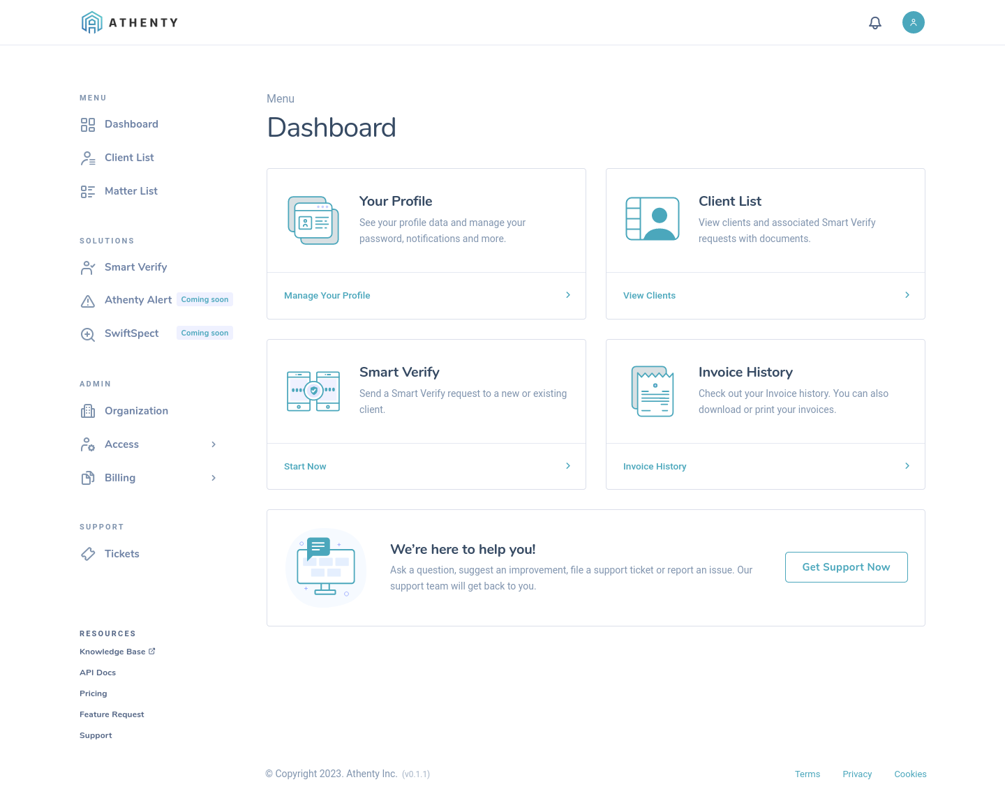
Task: Click the Athenty logo icon
Action: [91, 22]
